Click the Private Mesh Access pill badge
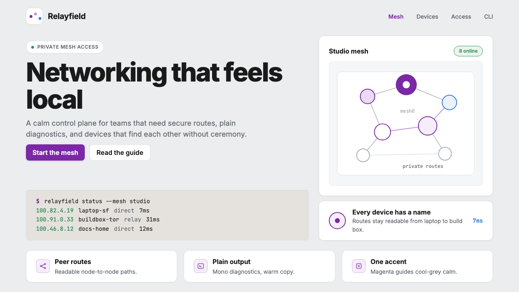Viewport: 519px width, 292px height. click(x=65, y=47)
